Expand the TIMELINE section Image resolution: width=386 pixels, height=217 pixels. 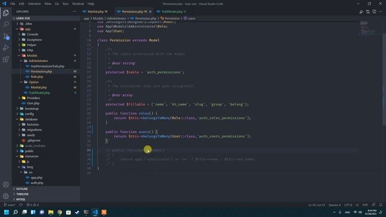pyautogui.click(x=46, y=194)
